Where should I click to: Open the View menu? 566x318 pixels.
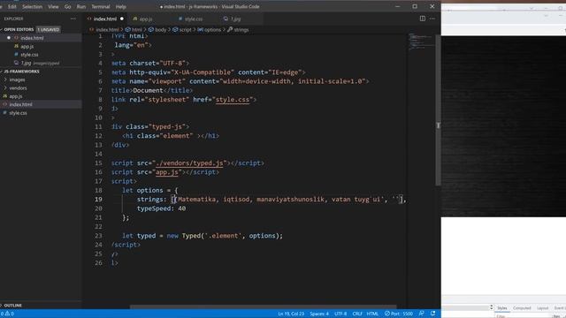[x=53, y=6]
